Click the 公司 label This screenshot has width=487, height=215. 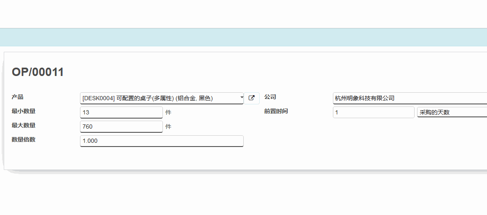click(270, 97)
